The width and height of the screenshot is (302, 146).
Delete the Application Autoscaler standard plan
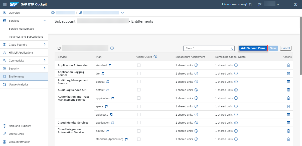[x=288, y=65]
